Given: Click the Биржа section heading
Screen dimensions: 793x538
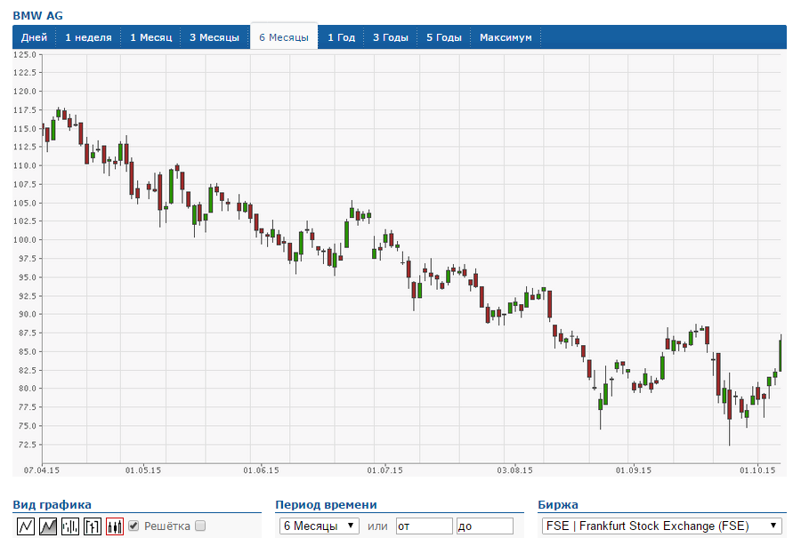Looking at the screenshot, I should tap(558, 505).
